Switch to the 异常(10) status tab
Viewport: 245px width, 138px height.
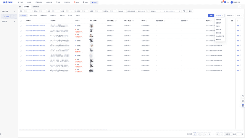62,15
